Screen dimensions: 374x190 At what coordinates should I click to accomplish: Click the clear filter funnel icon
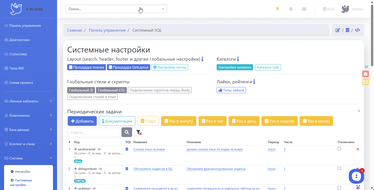139,132
